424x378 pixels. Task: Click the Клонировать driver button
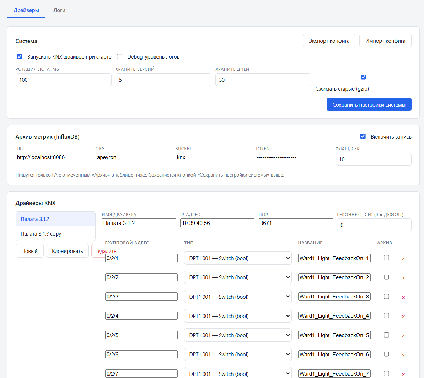click(x=67, y=251)
